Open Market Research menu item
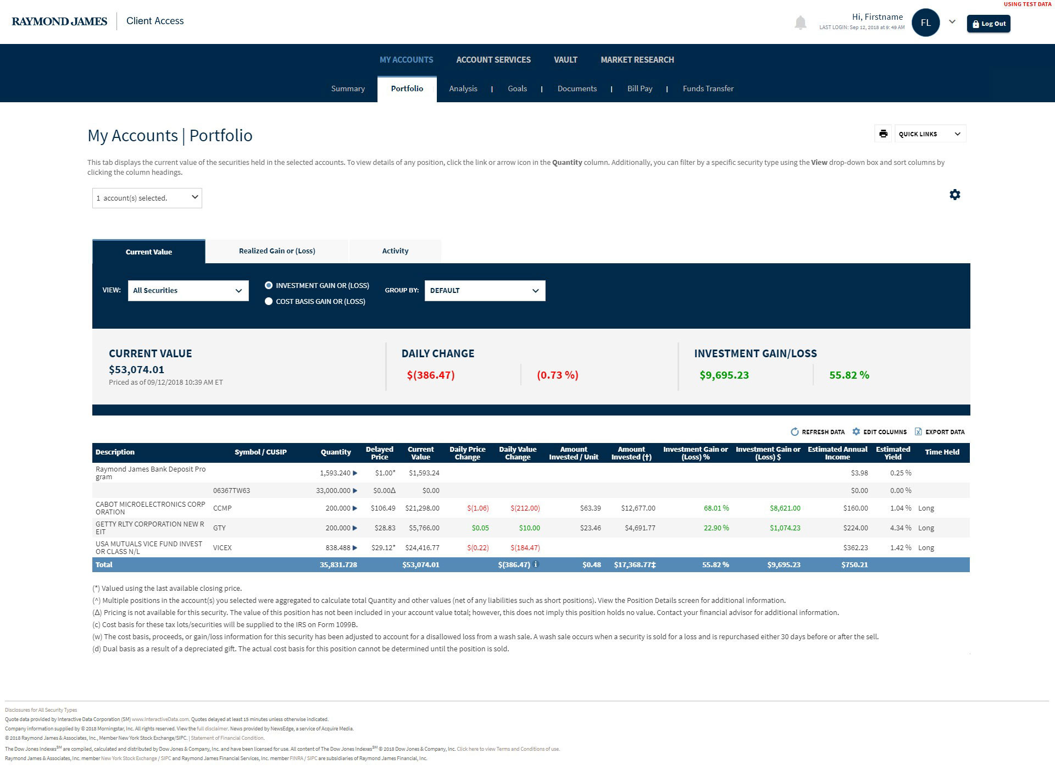The image size is (1055, 770). pyautogui.click(x=637, y=59)
